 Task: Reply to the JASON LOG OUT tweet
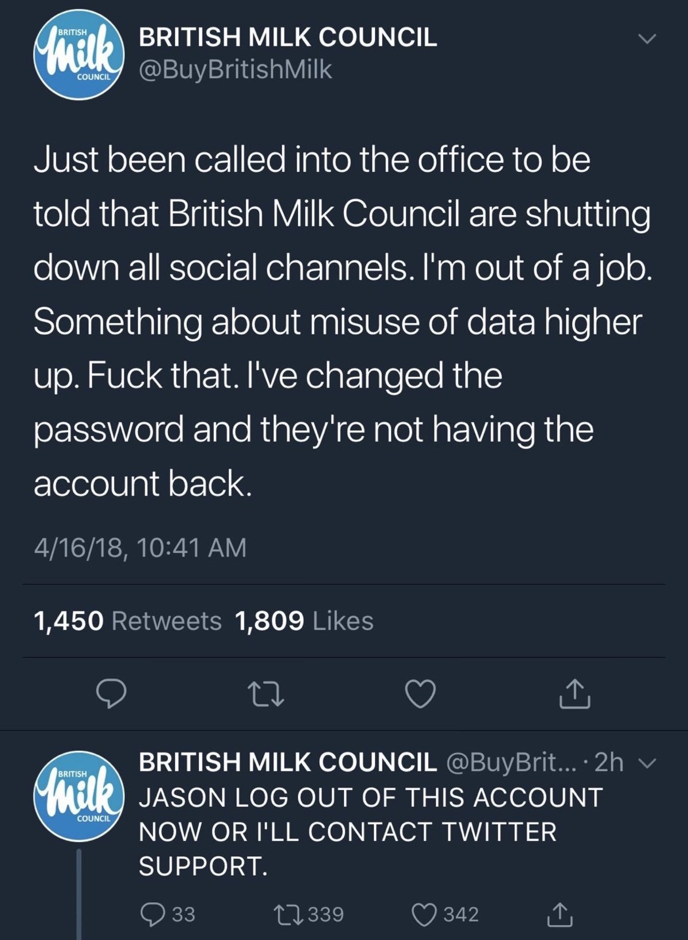(x=153, y=914)
